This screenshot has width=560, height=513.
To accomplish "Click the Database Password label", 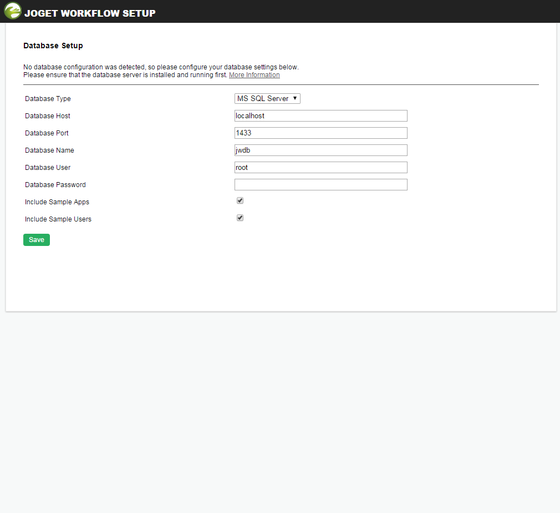I will tap(55, 184).
